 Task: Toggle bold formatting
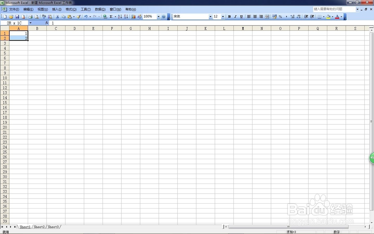point(229,16)
